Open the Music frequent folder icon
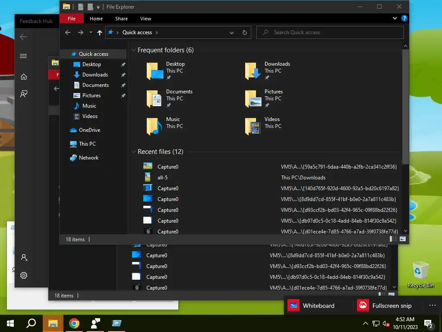Screen dimensions: 442x332 coord(155,126)
